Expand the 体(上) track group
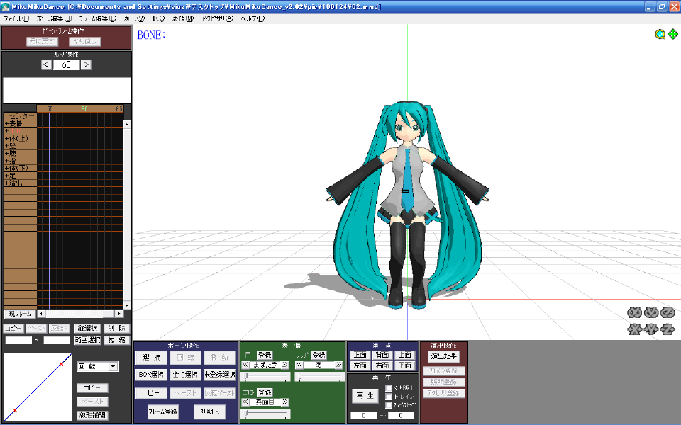This screenshot has width=681, height=425. pos(6,138)
